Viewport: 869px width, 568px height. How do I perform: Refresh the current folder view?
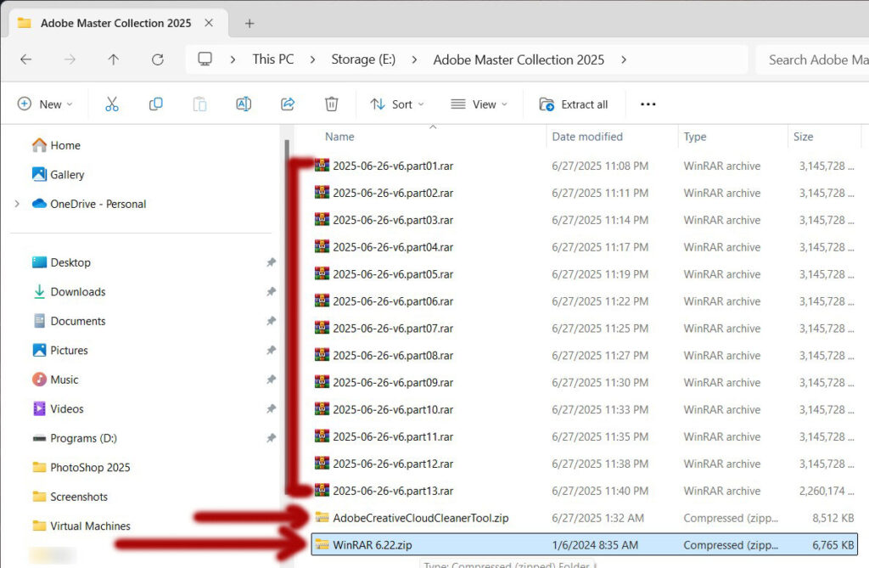[x=158, y=59]
